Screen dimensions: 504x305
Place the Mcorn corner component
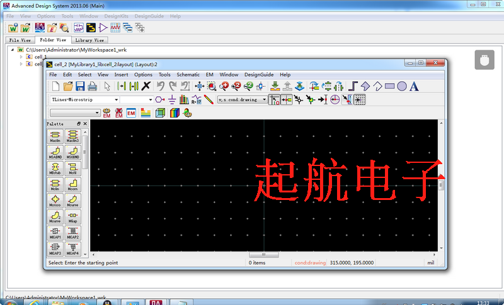click(72, 184)
